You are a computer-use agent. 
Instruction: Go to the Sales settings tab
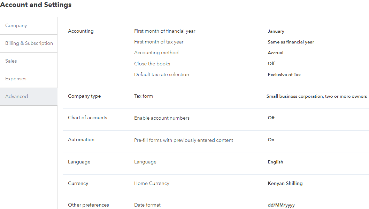(11, 61)
